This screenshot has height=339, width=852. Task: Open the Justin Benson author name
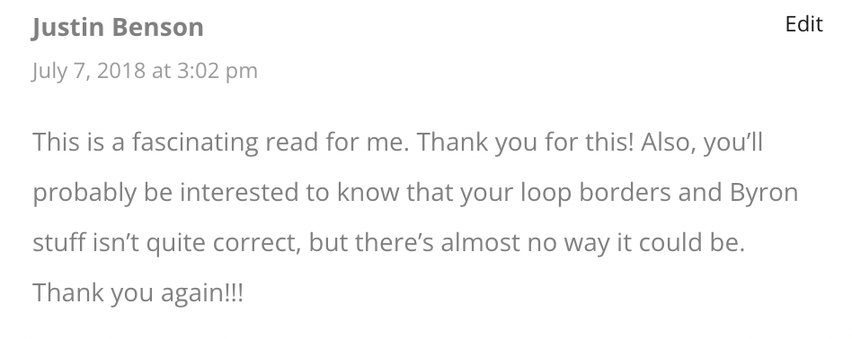point(118,27)
